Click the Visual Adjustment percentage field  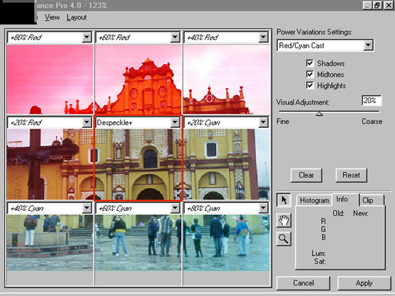click(x=371, y=101)
